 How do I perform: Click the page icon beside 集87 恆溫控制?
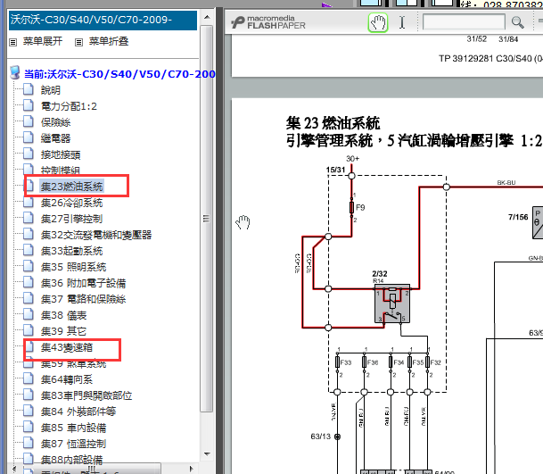pyautogui.click(x=29, y=443)
